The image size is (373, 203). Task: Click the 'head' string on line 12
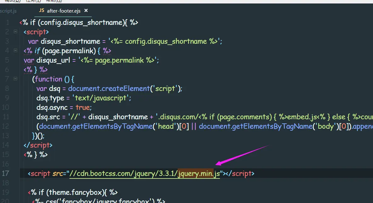[x=166, y=126]
